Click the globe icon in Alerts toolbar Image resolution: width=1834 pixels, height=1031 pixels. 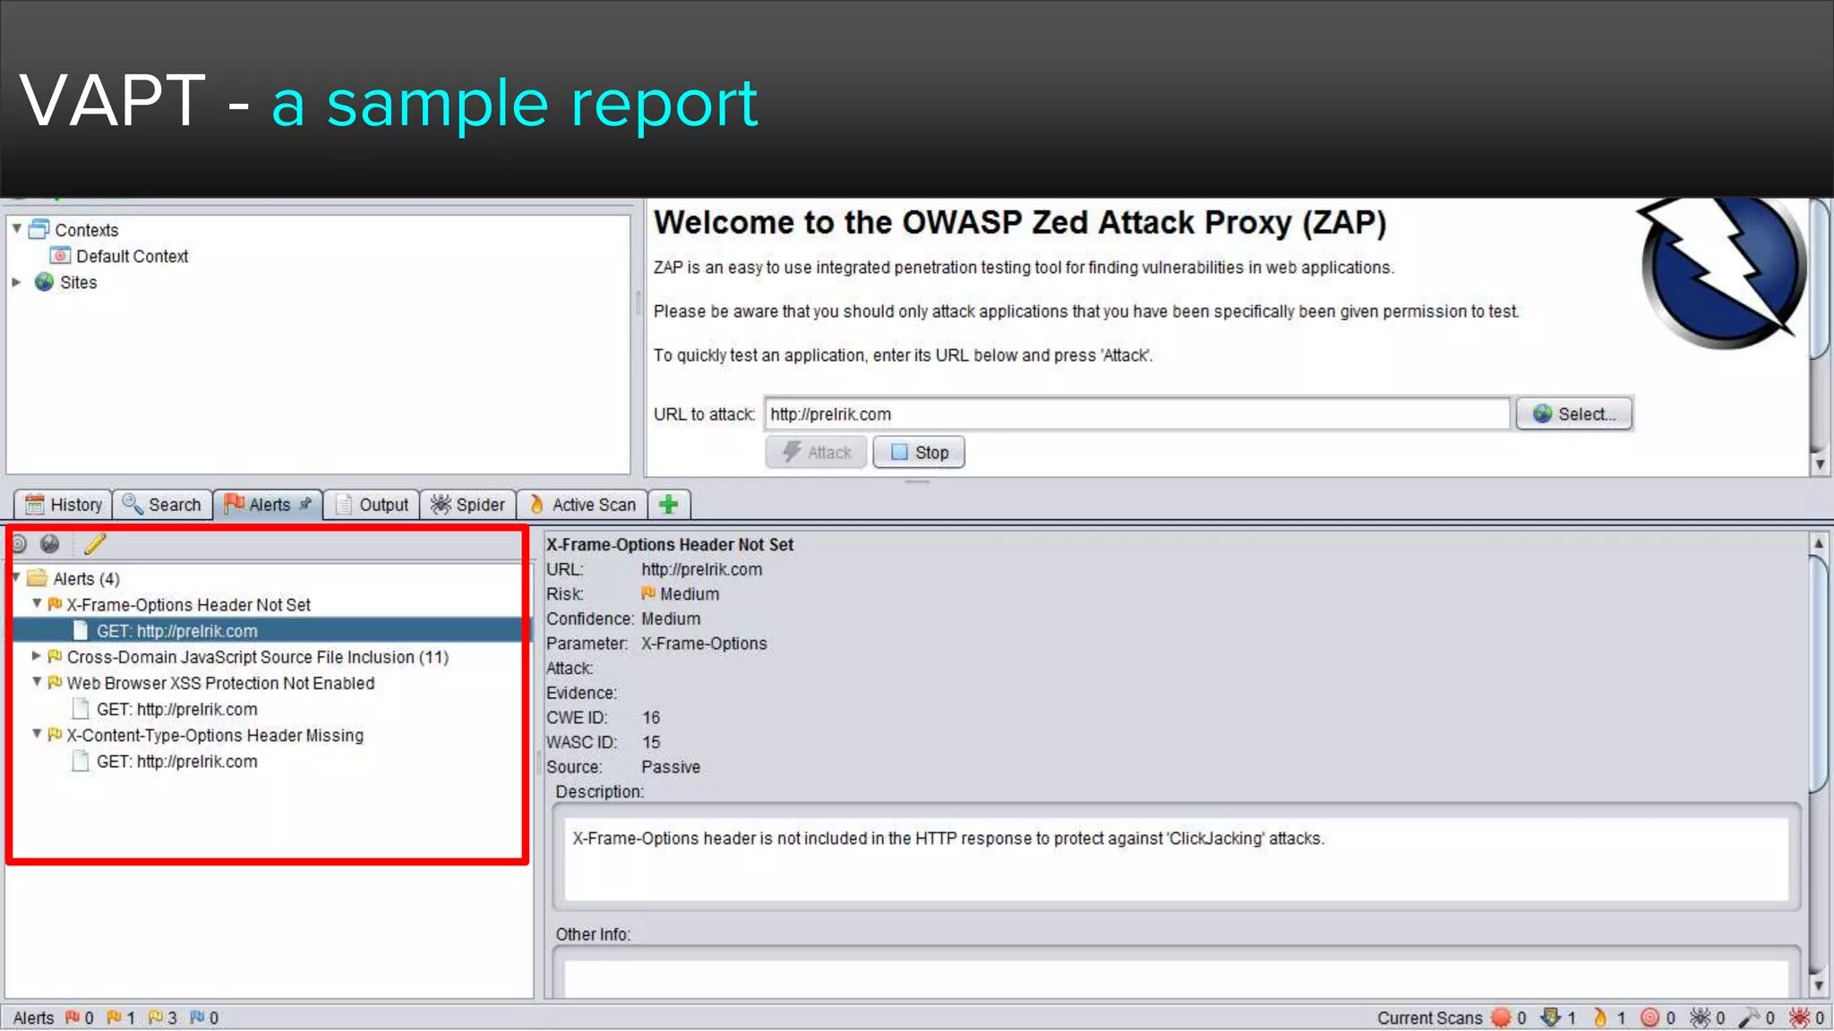click(50, 544)
